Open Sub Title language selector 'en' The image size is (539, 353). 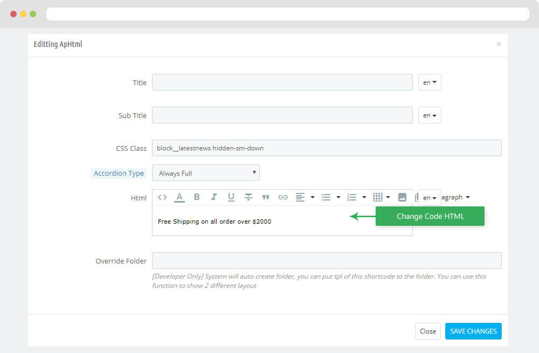coord(430,115)
